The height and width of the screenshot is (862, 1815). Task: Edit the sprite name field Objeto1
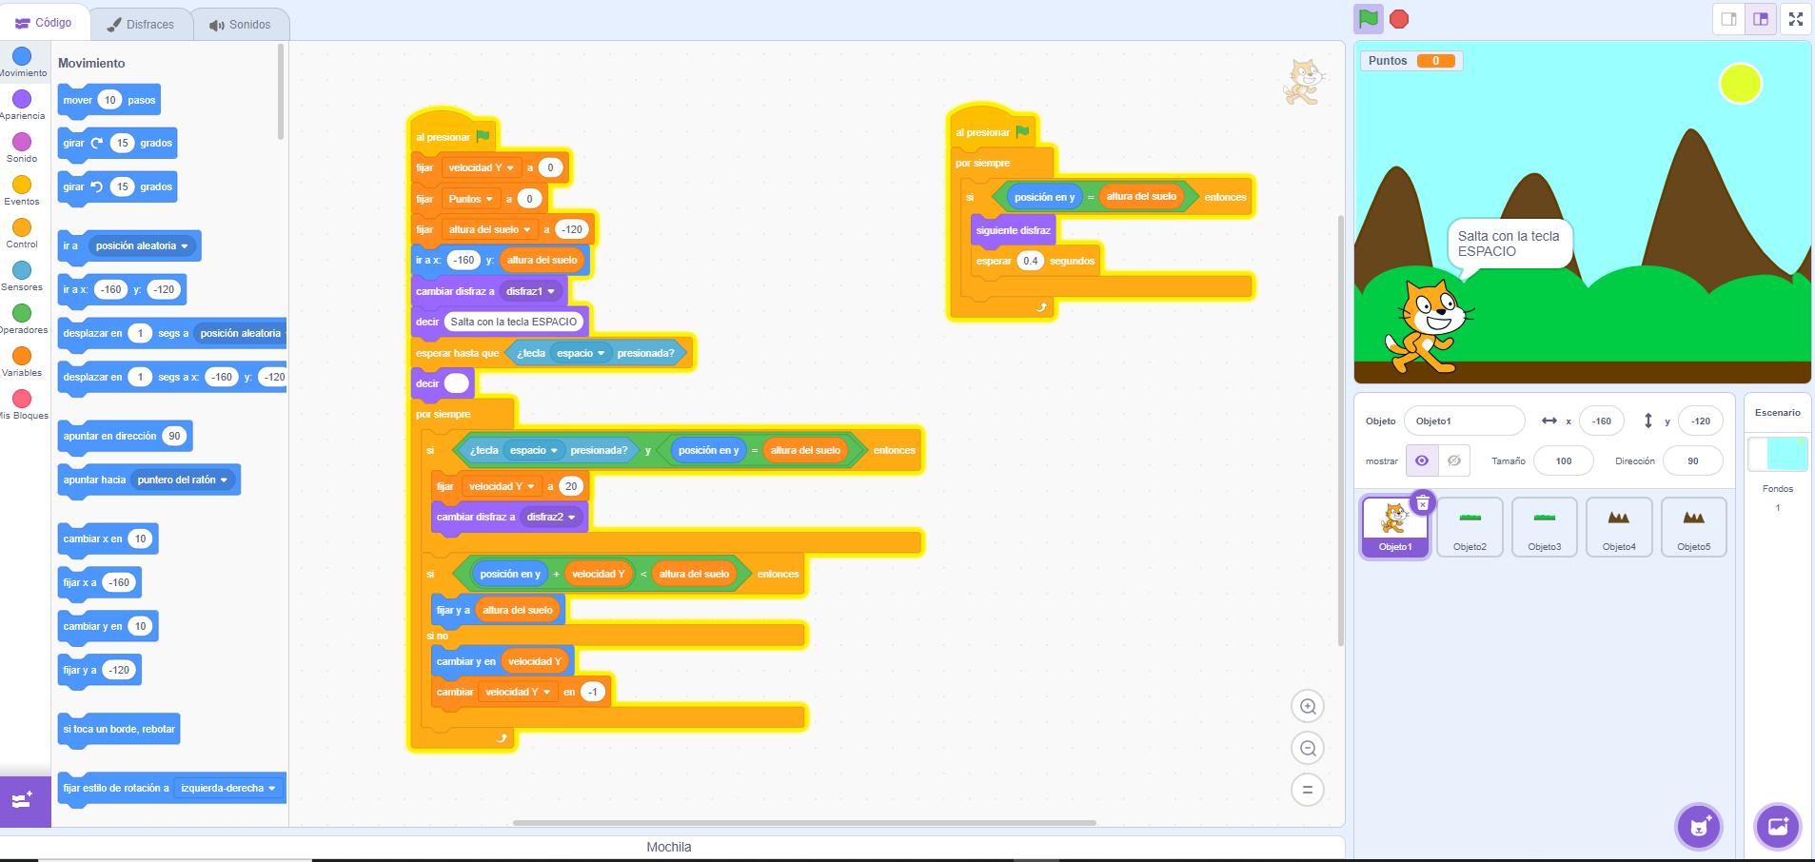coord(1465,421)
